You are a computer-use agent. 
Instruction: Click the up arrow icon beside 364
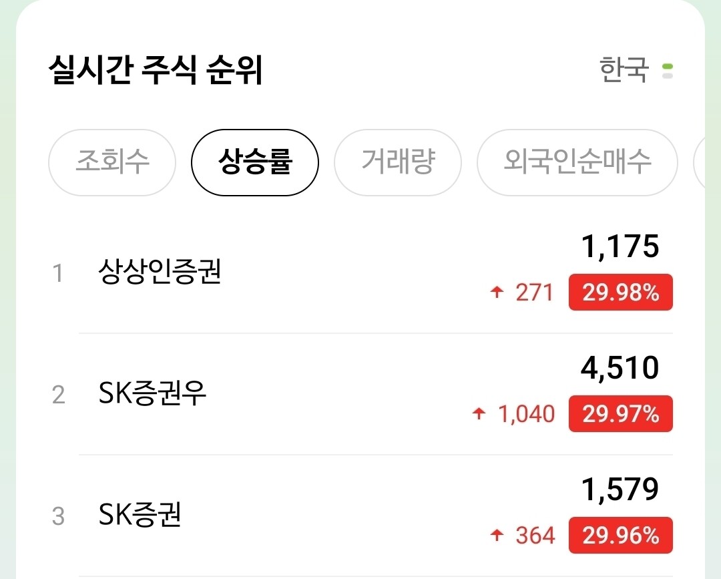(496, 535)
